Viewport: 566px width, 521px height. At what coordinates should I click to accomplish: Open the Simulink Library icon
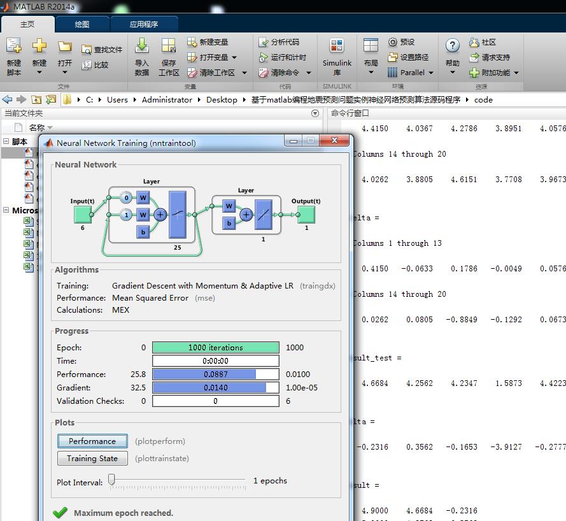pos(337,46)
